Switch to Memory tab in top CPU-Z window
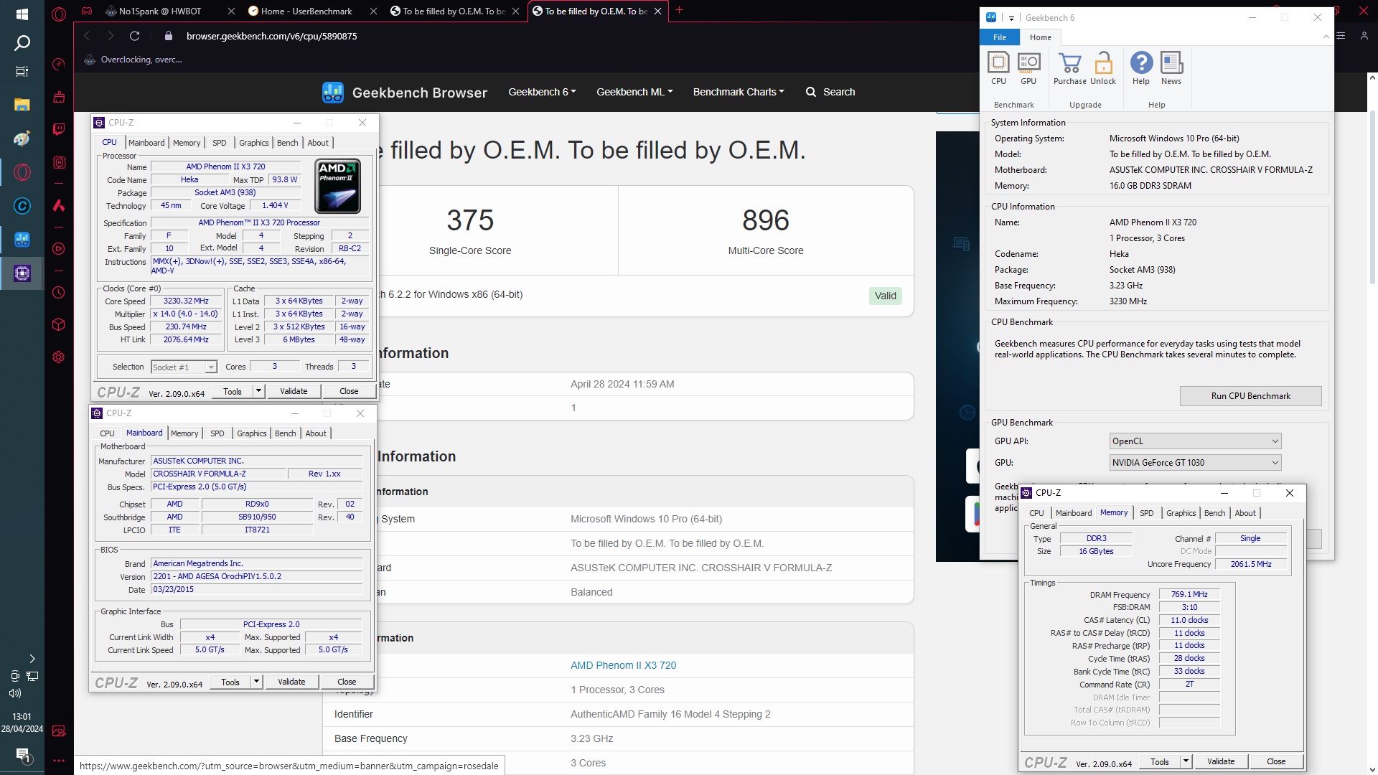The image size is (1378, 775). [187, 143]
